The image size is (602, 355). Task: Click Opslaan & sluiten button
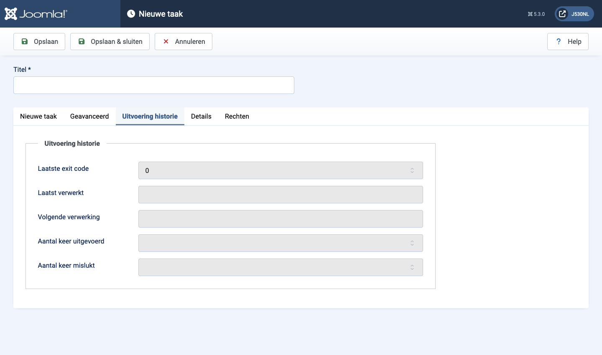tap(110, 41)
